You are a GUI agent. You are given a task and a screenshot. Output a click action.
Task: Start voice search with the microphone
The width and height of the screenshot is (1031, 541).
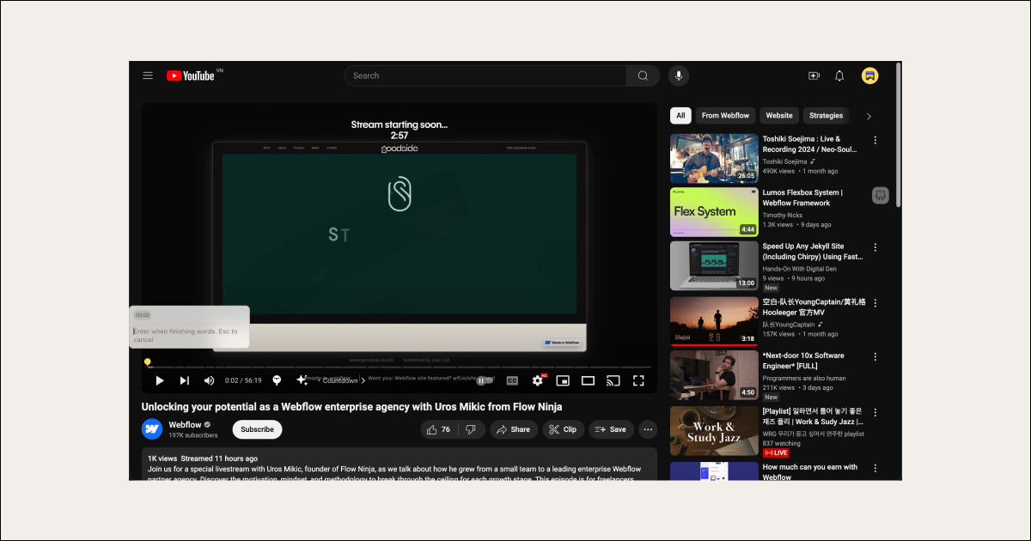(679, 76)
